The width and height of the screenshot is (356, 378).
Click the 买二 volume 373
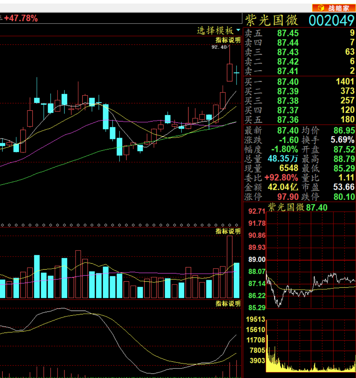pos(347,91)
